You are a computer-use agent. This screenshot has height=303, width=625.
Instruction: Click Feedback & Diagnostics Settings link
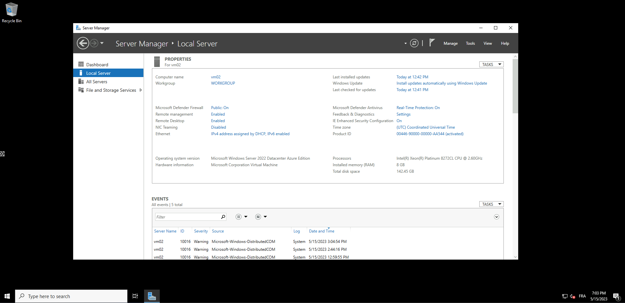[403, 114]
